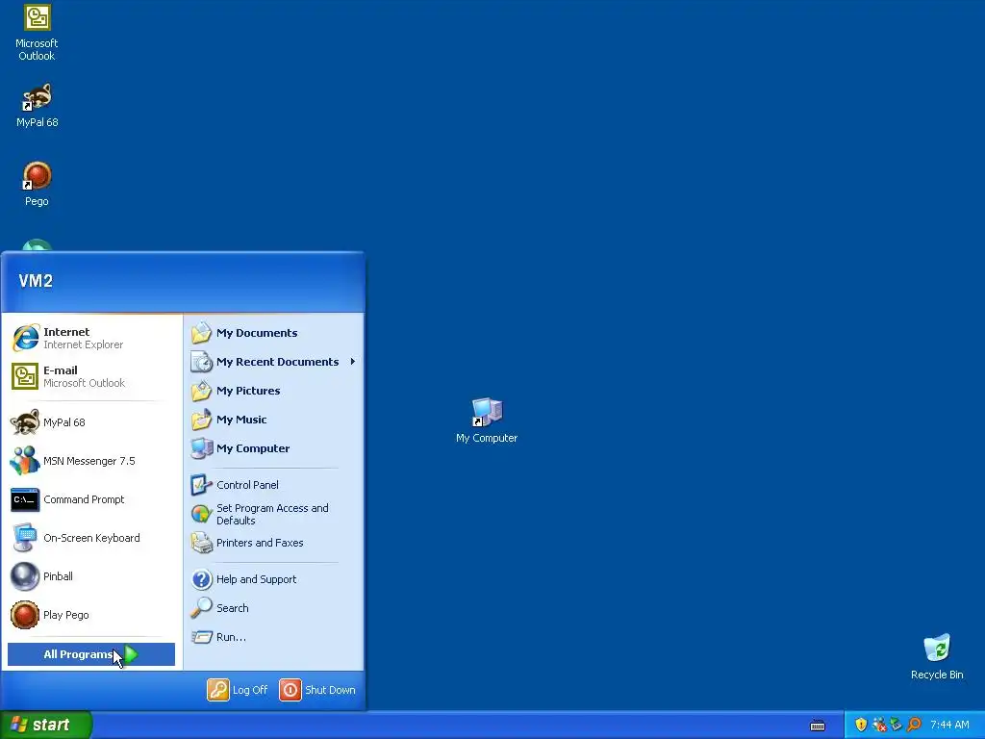Open Printers and Faxes
Image resolution: width=985 pixels, height=739 pixels.
pyautogui.click(x=273, y=543)
